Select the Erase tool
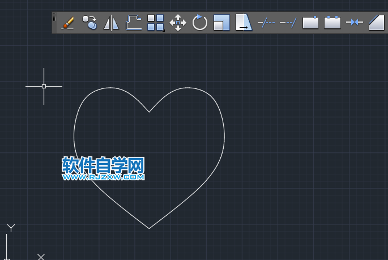 point(67,23)
